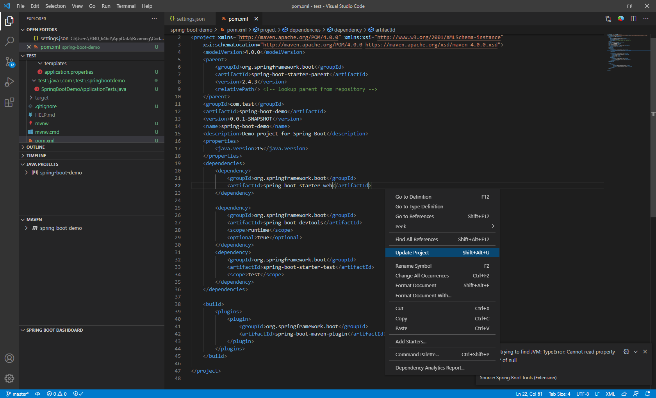Click the Open Changes icon in the editor toolbar
This screenshot has height=398, width=656.
(x=608, y=19)
